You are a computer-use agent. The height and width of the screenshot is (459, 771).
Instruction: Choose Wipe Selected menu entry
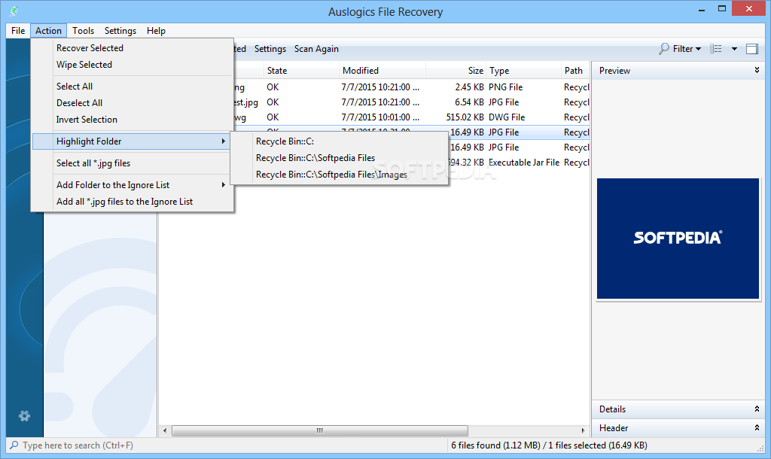click(x=133, y=65)
